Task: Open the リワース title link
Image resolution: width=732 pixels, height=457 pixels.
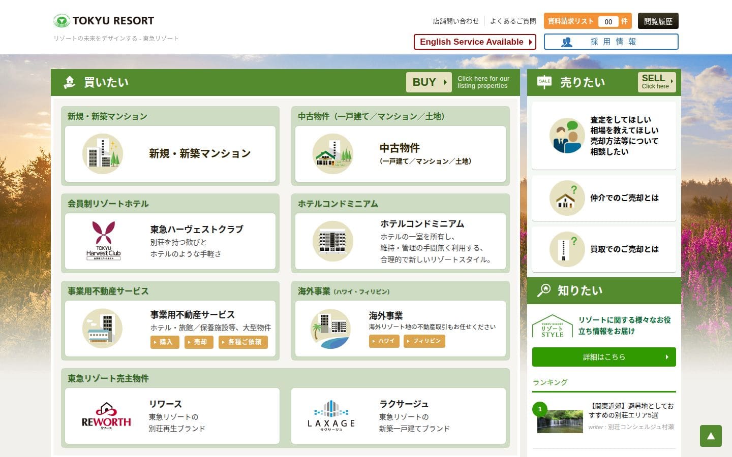Action: point(165,404)
